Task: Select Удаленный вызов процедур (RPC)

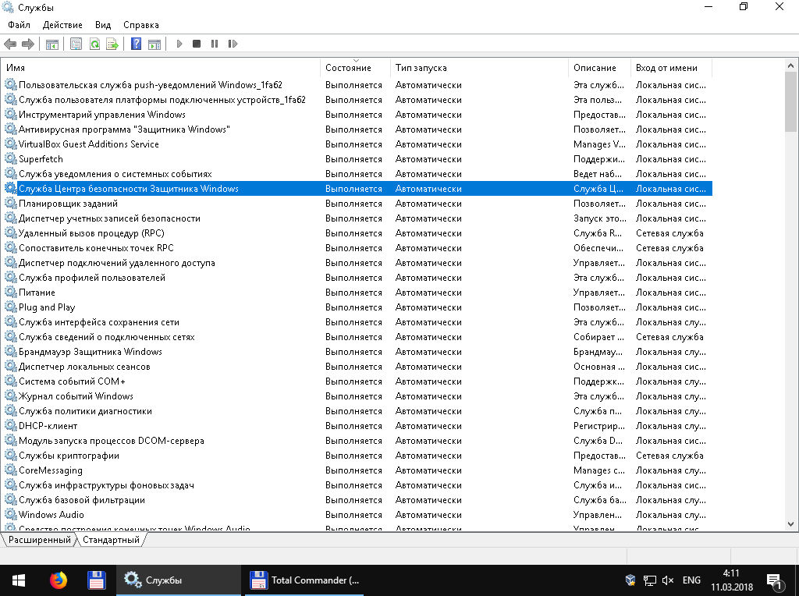Action: (x=92, y=232)
